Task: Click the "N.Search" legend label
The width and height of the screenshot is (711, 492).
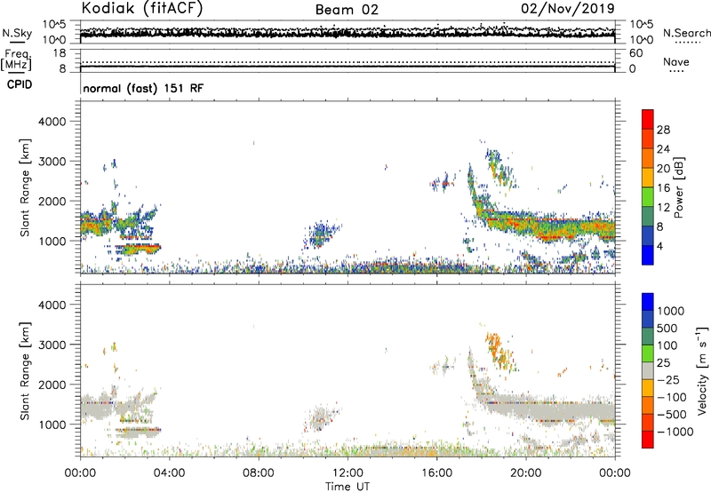Action: [x=686, y=33]
